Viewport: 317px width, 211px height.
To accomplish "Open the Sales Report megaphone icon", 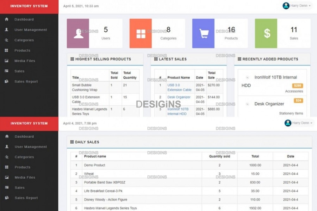I will point(6,82).
